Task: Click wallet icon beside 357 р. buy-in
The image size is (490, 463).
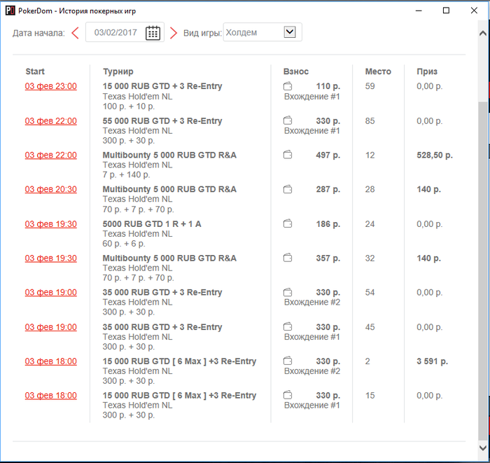Action: (288, 258)
